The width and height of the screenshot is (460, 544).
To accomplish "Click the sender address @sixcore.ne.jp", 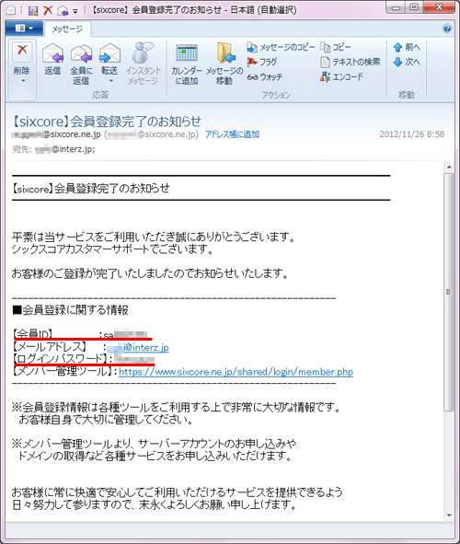I will click(56, 134).
